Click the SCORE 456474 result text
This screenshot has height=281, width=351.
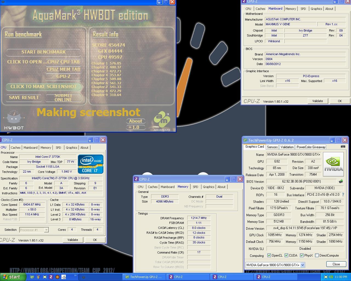coord(109,45)
